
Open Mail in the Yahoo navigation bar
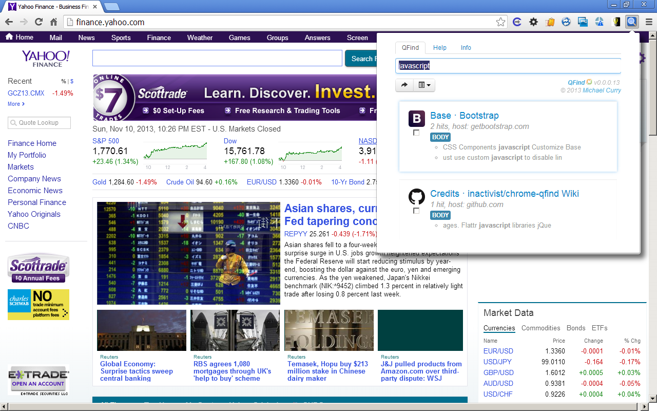(x=56, y=38)
